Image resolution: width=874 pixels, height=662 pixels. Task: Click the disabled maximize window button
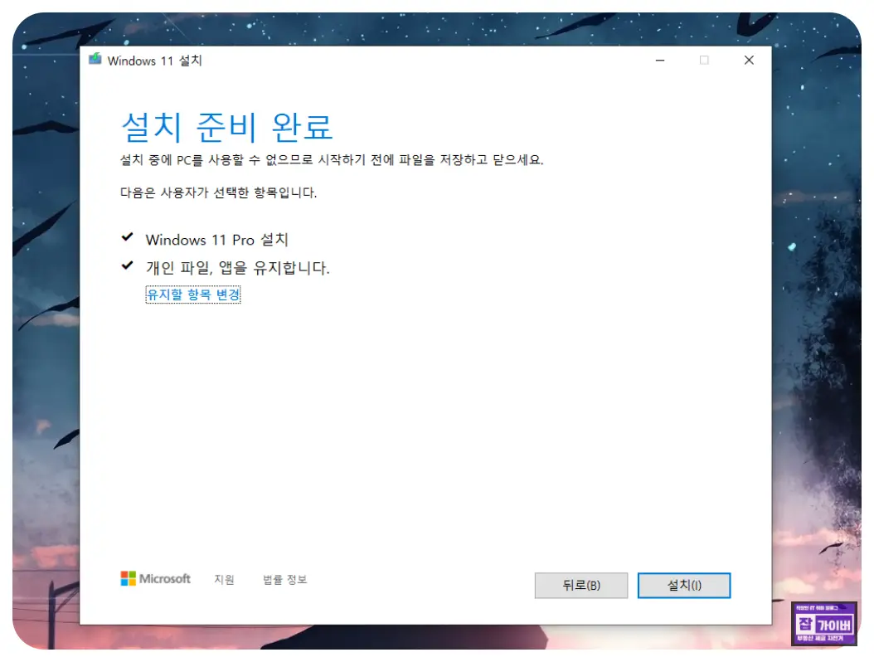704,61
